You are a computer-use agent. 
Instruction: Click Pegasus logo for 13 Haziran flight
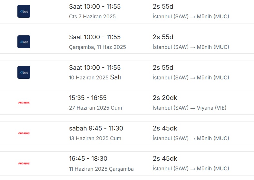coord(24,133)
